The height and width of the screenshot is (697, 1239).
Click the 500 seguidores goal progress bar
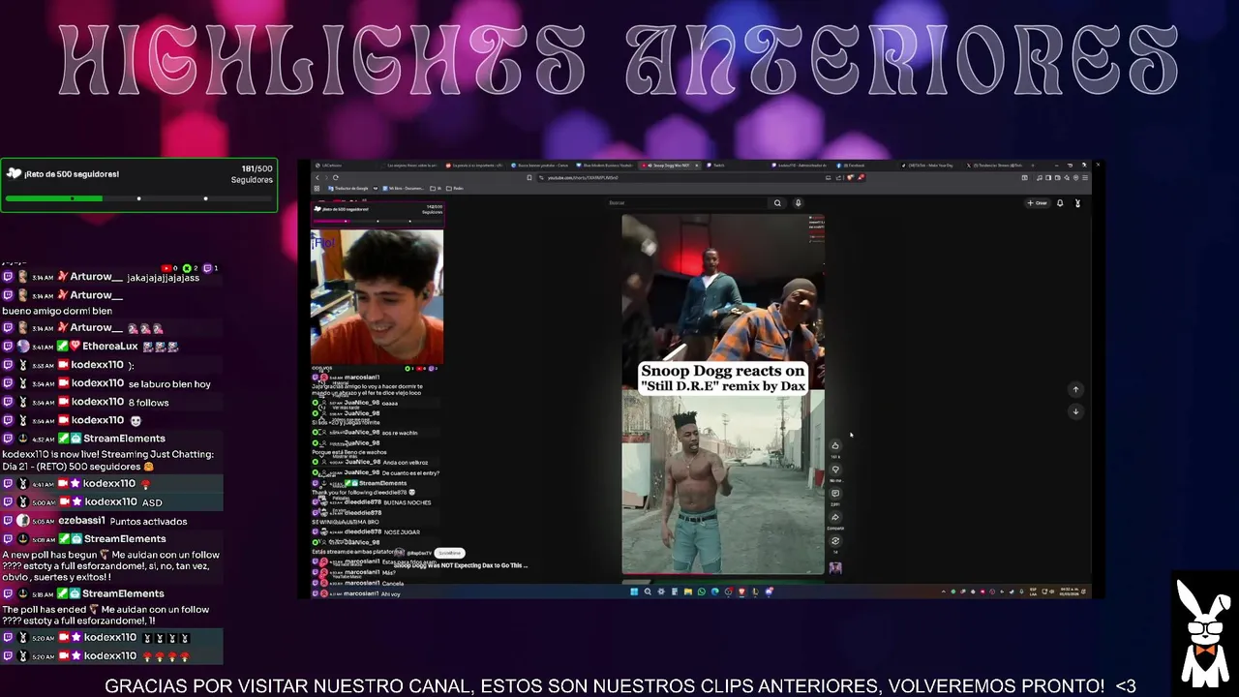138,198
